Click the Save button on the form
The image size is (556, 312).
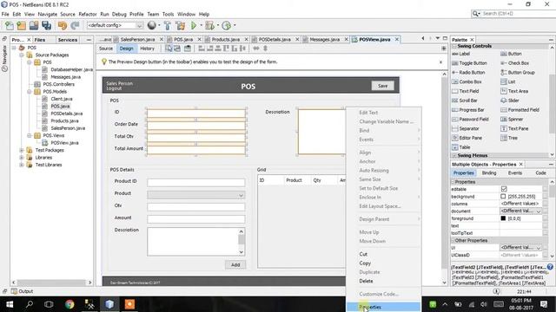382,86
